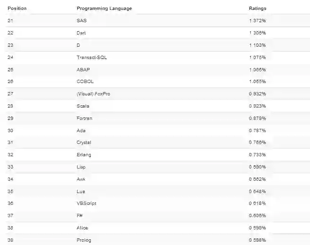Select Lisp in the language column

[81, 167]
